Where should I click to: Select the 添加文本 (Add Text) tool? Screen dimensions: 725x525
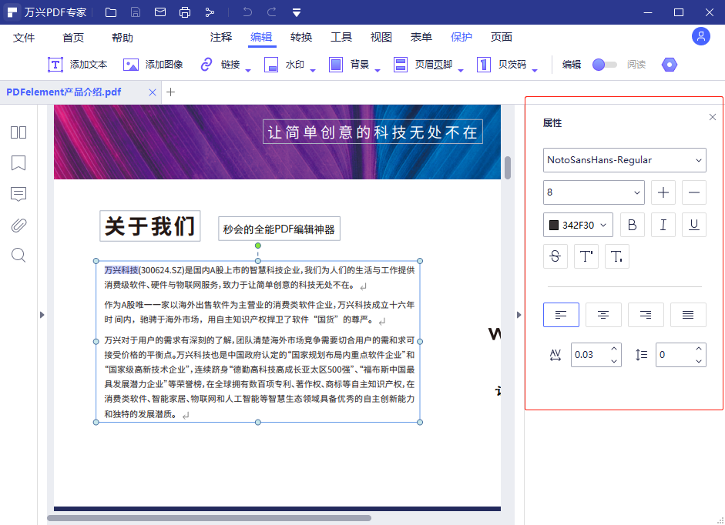click(76, 65)
